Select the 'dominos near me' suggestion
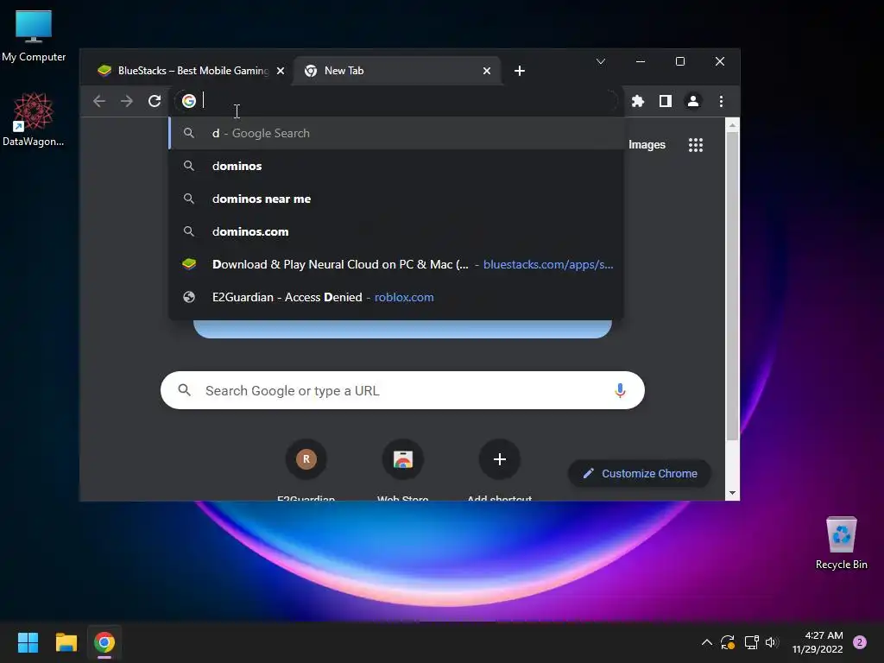 click(396, 199)
